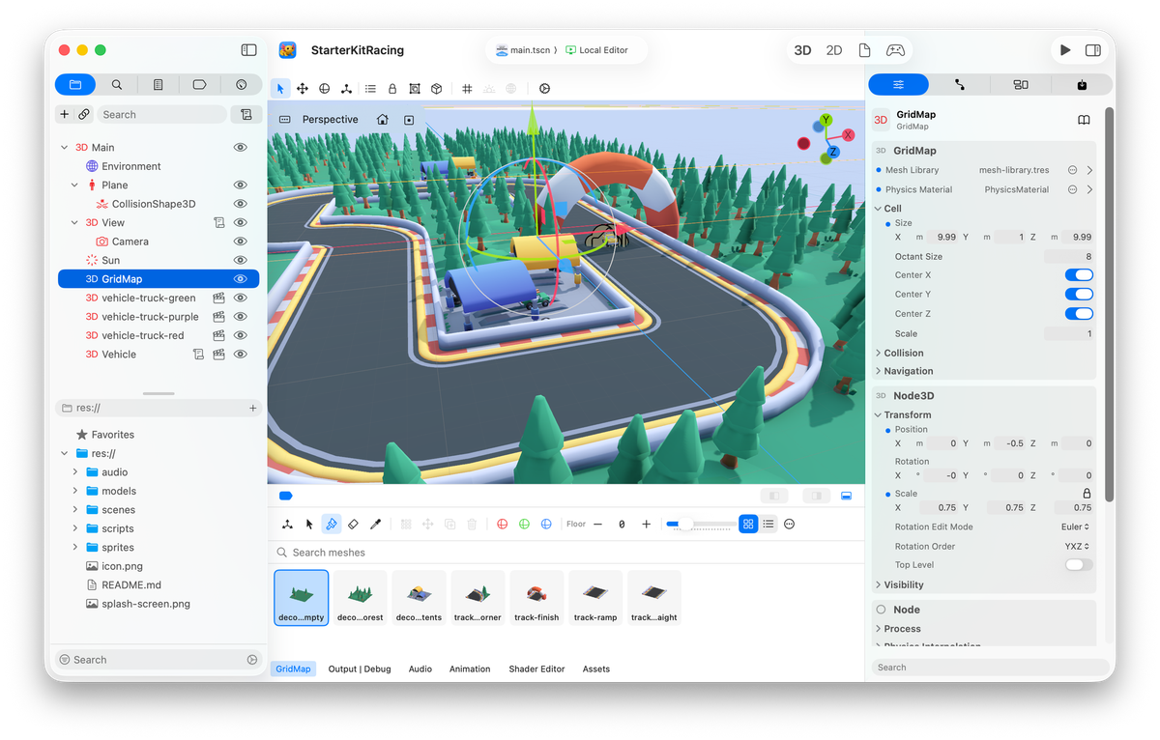
Task: Select the GridMap paint brush tool
Action: (331, 524)
